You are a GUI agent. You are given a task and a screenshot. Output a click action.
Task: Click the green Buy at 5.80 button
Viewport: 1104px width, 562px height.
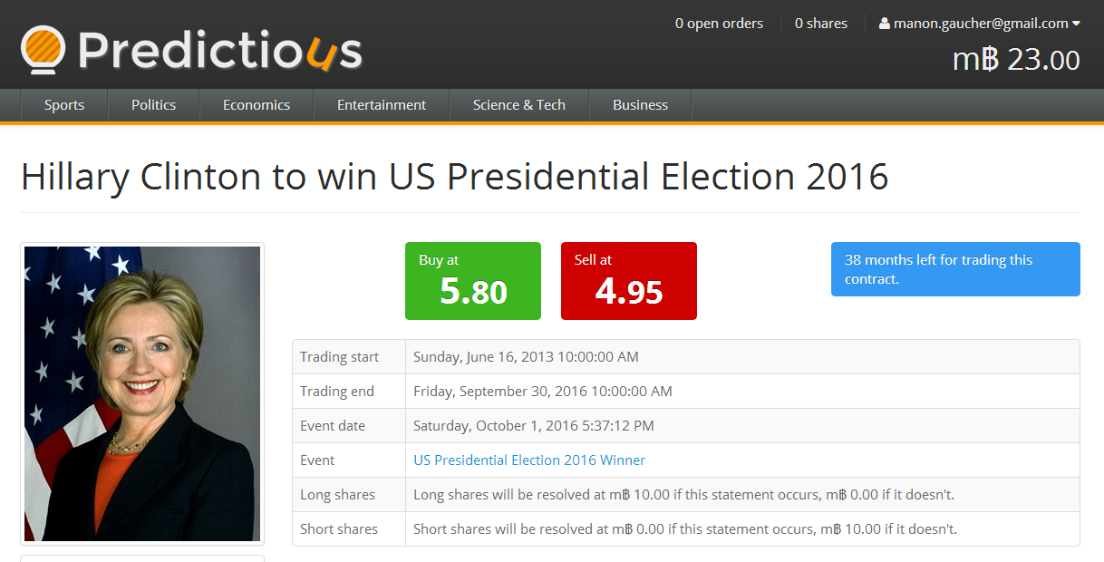click(473, 281)
